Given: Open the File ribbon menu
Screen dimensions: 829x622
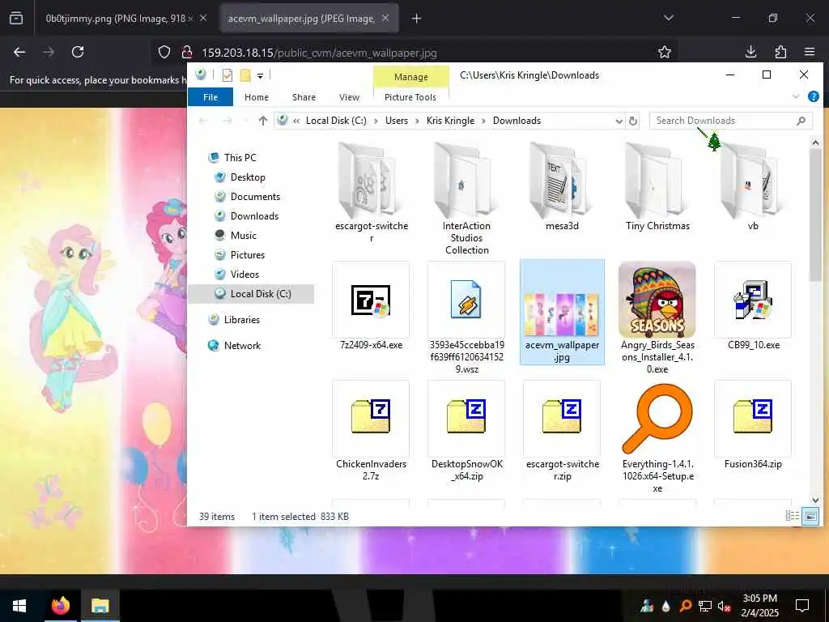Looking at the screenshot, I should point(210,97).
